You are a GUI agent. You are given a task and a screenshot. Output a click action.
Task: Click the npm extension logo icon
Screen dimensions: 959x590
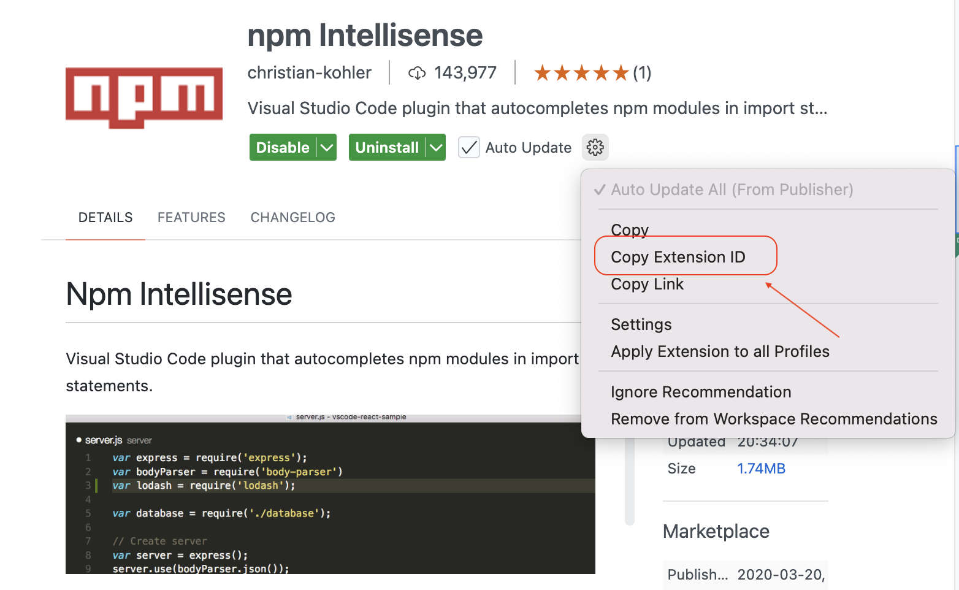coord(144,98)
